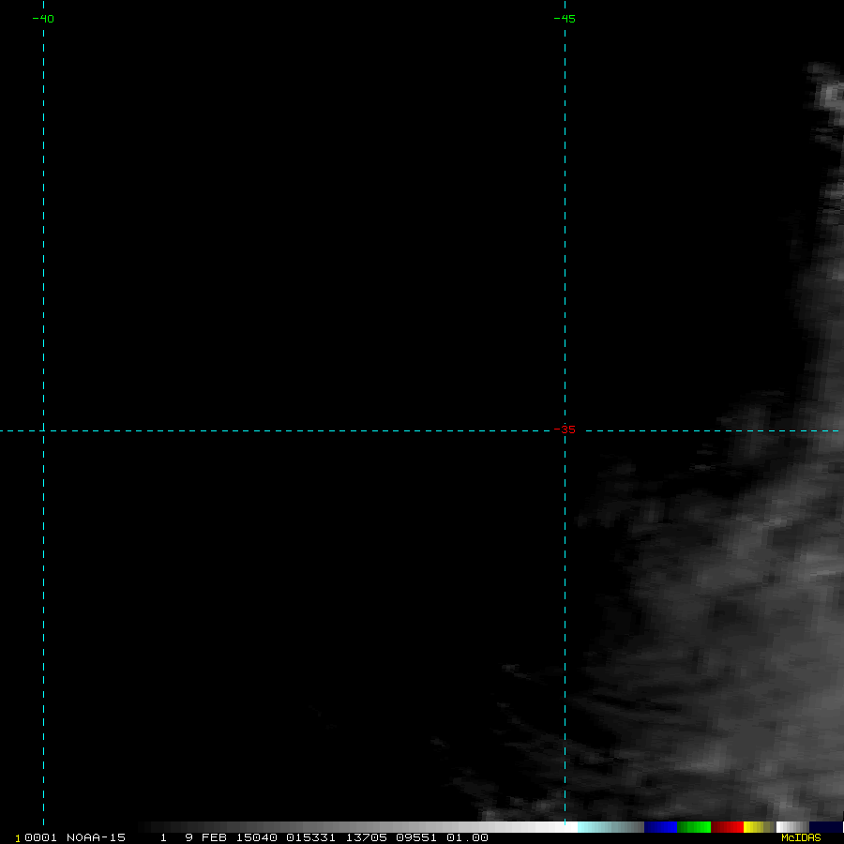Click the -40 longitude label

pyautogui.click(x=43, y=19)
